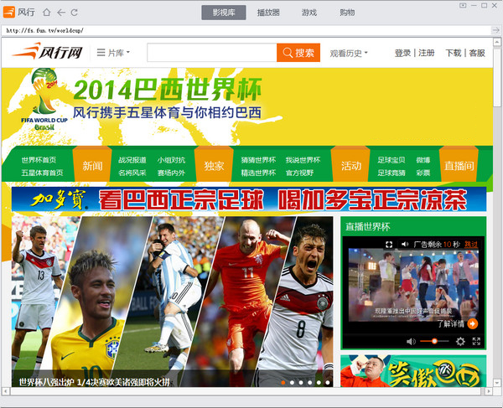The image size is (503, 408).
Task: Switch to 播放器 tab
Action: (x=268, y=13)
